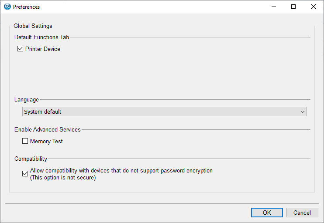Image resolution: width=324 pixels, height=223 pixels.
Task: Click the chevron arrow of the Language combo box
Action: tap(303, 112)
